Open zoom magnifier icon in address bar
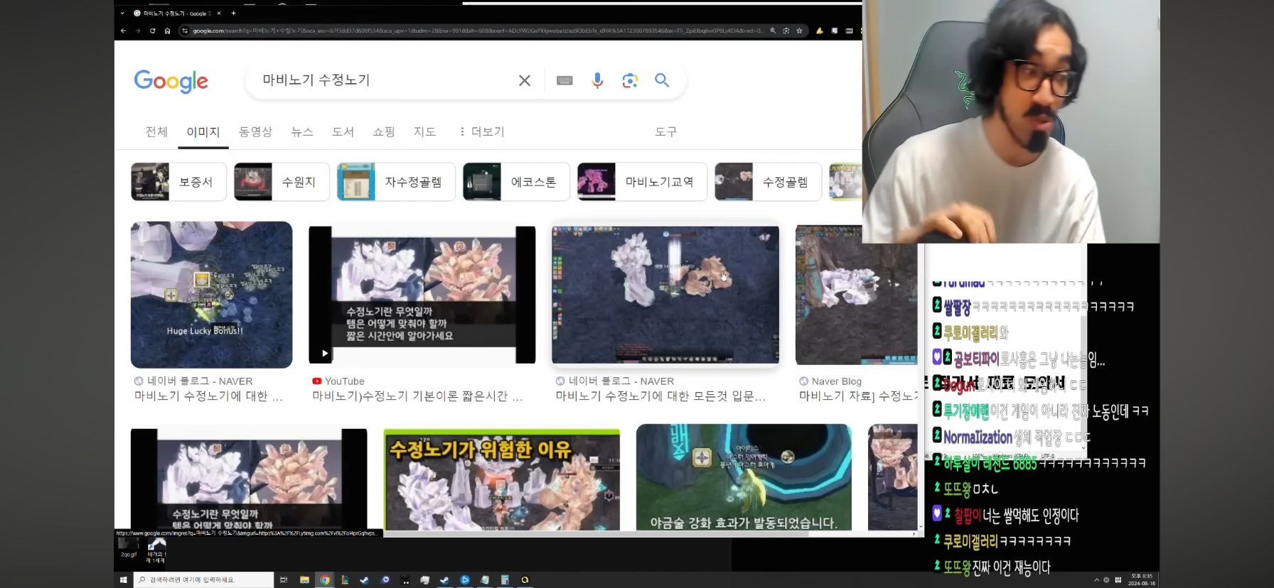 click(x=773, y=31)
